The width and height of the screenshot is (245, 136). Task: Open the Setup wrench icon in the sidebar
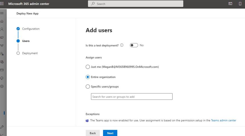(x=2, y=127)
